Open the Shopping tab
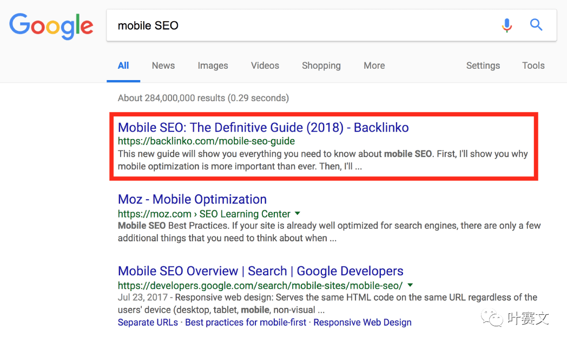567x343 pixels. point(321,66)
